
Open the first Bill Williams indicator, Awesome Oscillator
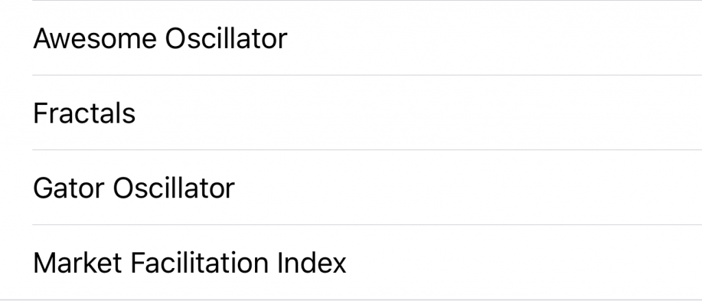coord(351,38)
